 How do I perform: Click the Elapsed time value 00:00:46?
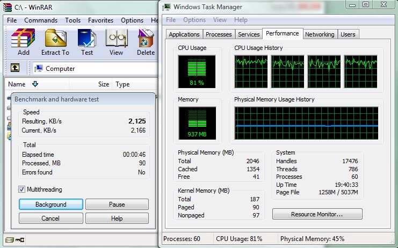tap(134, 155)
